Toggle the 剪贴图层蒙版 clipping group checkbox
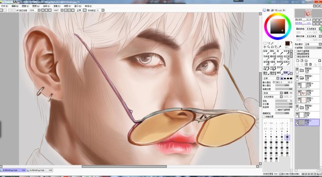The image size is (322, 177). [295, 54]
